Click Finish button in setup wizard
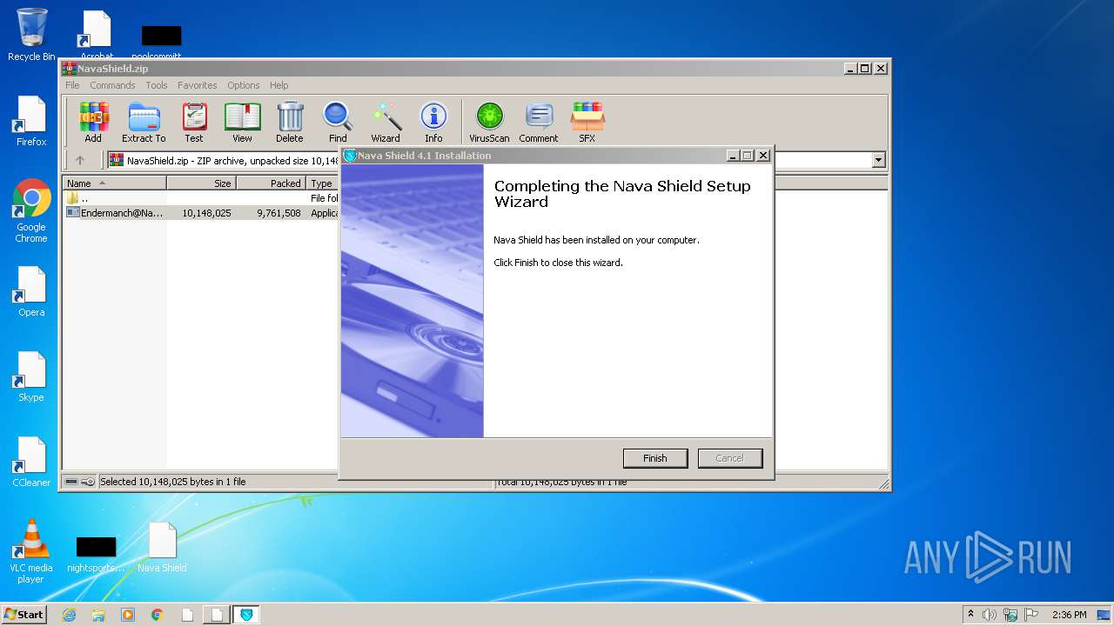The image size is (1114, 626). pos(655,458)
